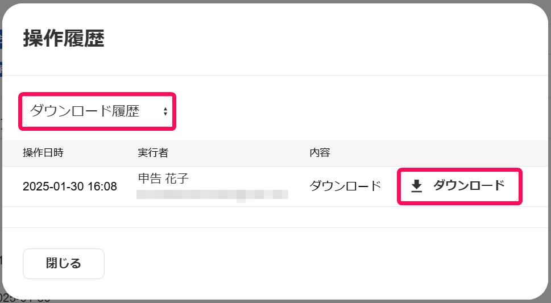Click the up-down arrows on history selector
The width and height of the screenshot is (551, 303).
click(x=165, y=111)
